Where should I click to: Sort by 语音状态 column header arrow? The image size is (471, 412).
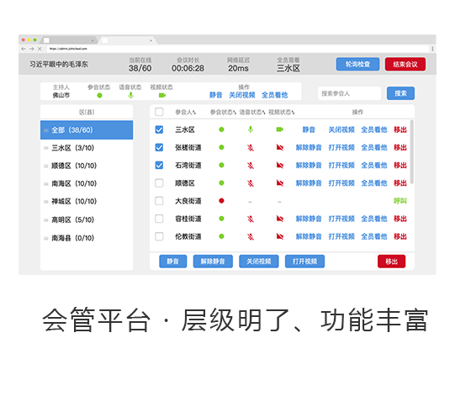tap(263, 113)
